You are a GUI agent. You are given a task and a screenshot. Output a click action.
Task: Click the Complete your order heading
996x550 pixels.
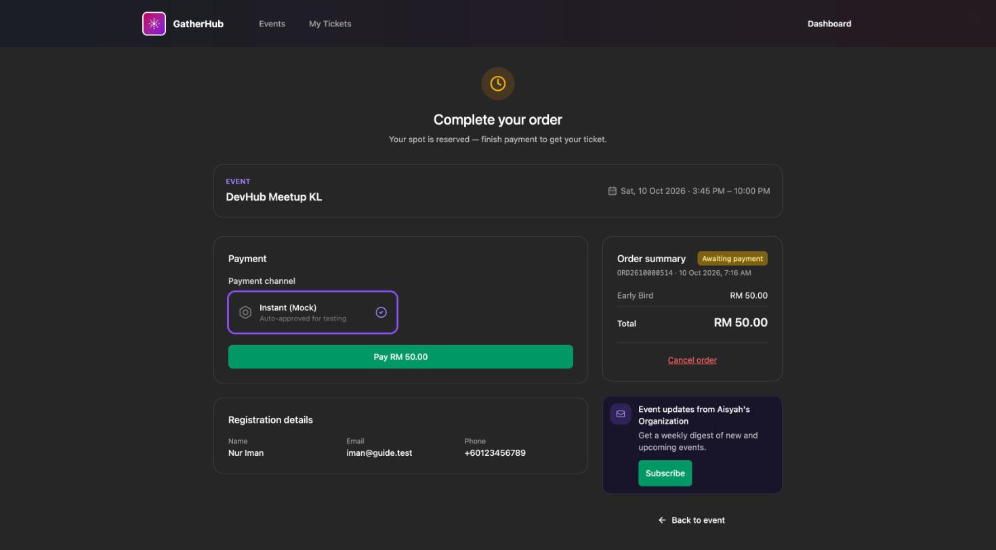498,120
